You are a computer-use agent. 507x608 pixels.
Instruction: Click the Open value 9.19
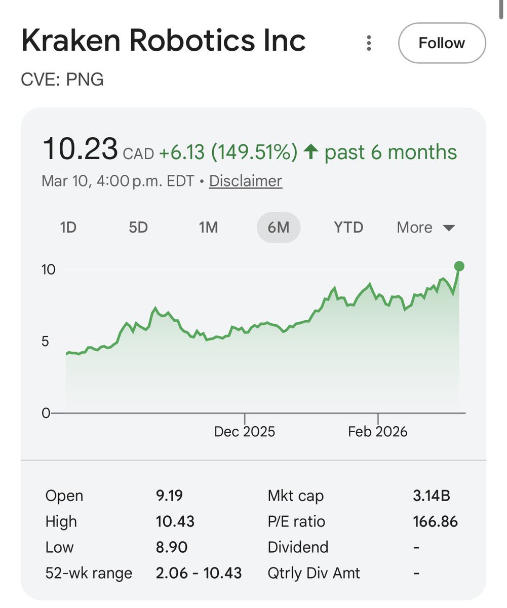tap(170, 495)
